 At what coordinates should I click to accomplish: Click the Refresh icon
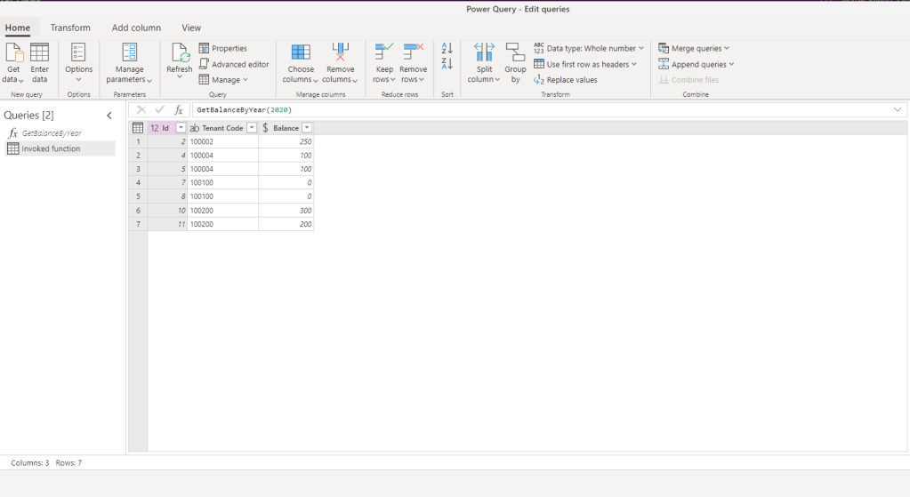point(179,53)
